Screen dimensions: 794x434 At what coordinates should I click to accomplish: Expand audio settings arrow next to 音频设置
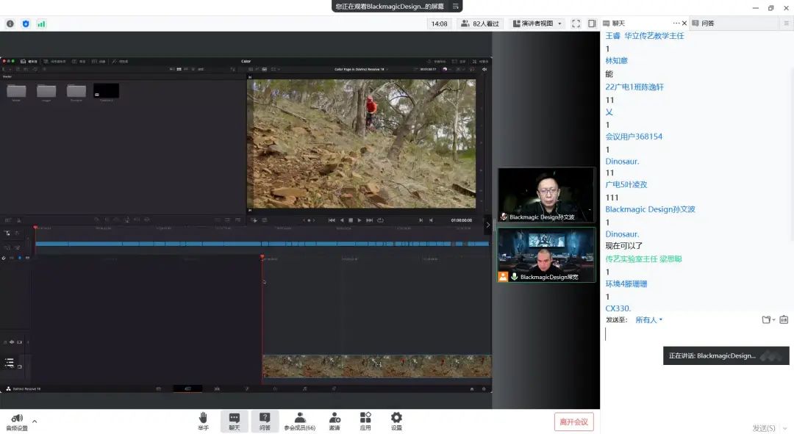(35, 421)
